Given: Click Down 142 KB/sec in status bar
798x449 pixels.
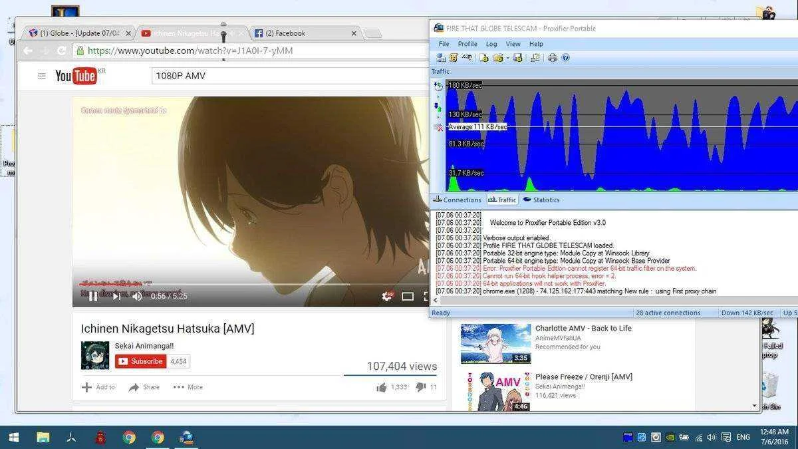Looking at the screenshot, I should 747,313.
